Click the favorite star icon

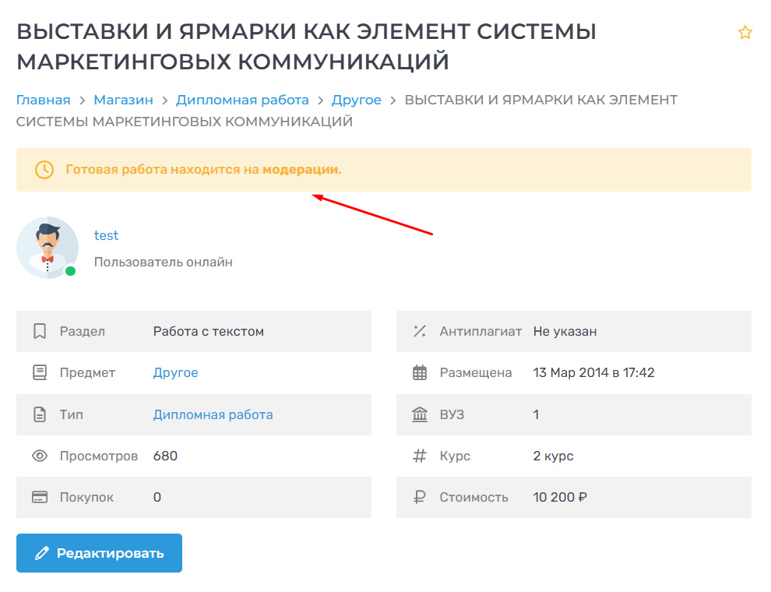[x=745, y=32]
